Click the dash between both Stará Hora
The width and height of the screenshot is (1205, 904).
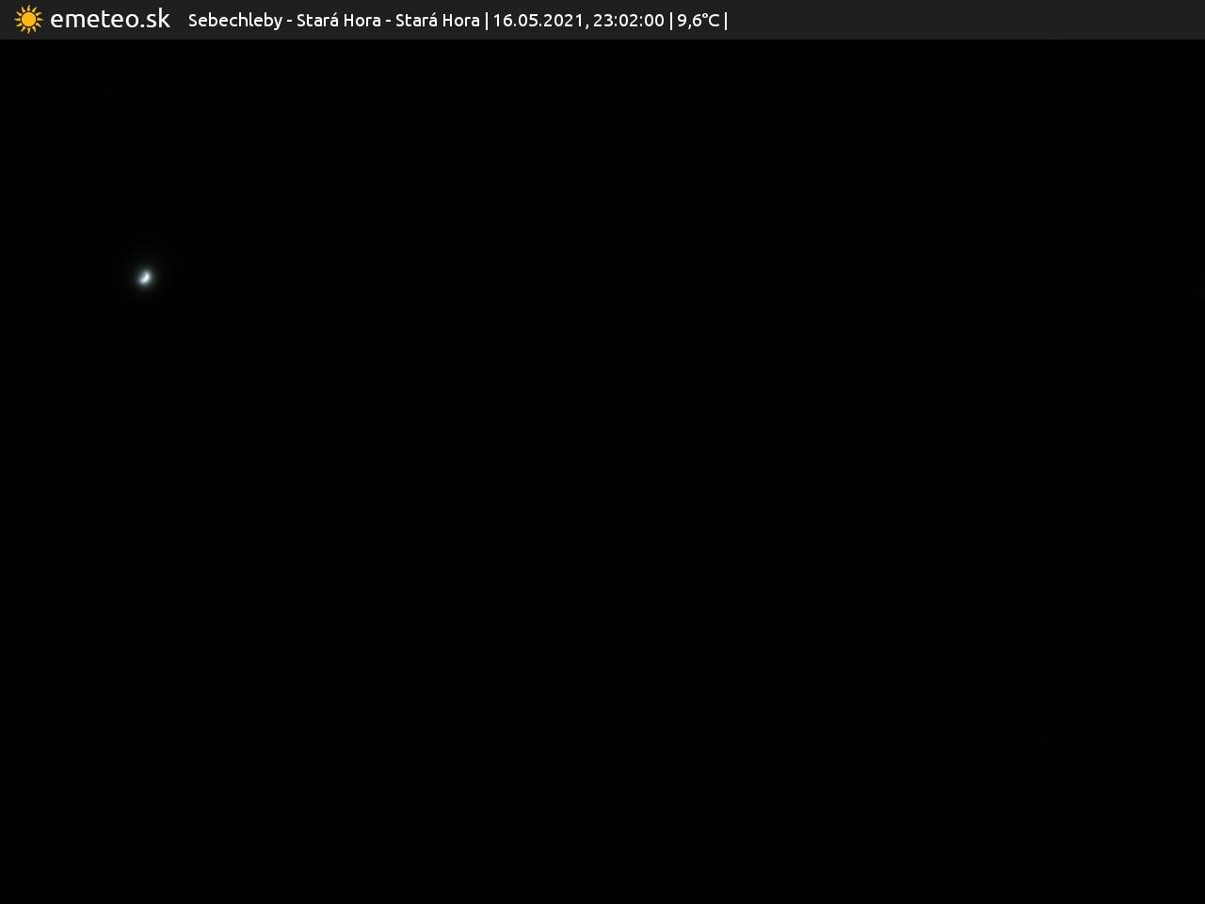pos(388,21)
